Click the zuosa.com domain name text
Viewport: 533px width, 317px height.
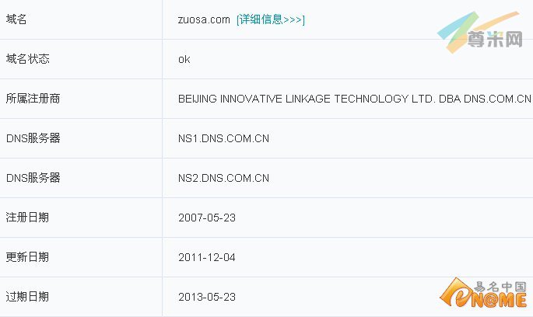click(x=204, y=19)
